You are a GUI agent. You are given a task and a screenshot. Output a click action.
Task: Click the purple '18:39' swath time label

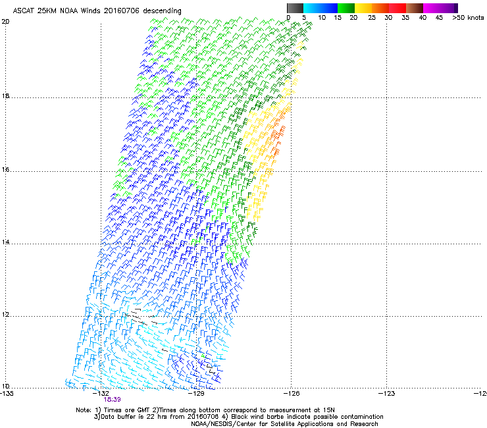[112, 400]
